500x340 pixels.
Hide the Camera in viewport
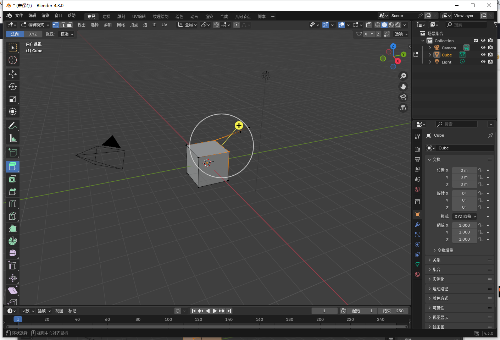coord(483,48)
